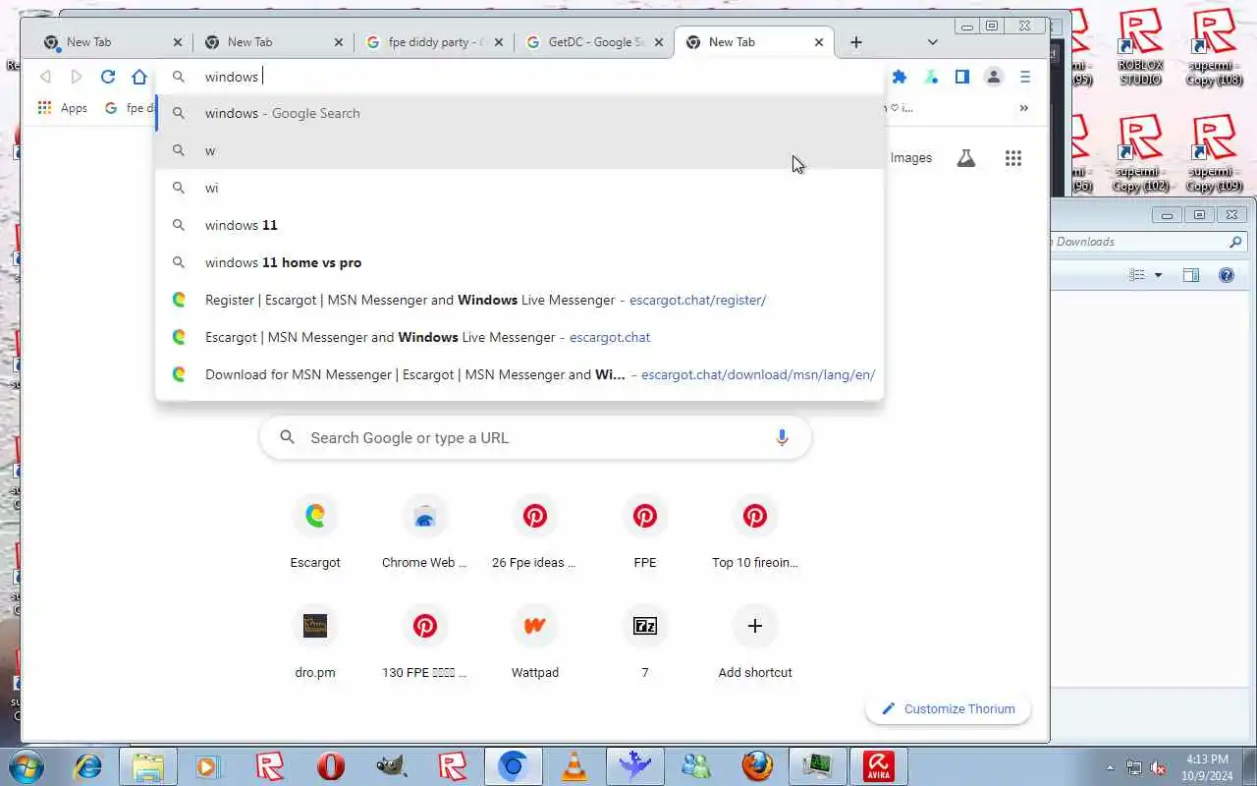Open the 'FPE' Pinterest shortcut
The image size is (1257, 786).
(x=645, y=532)
